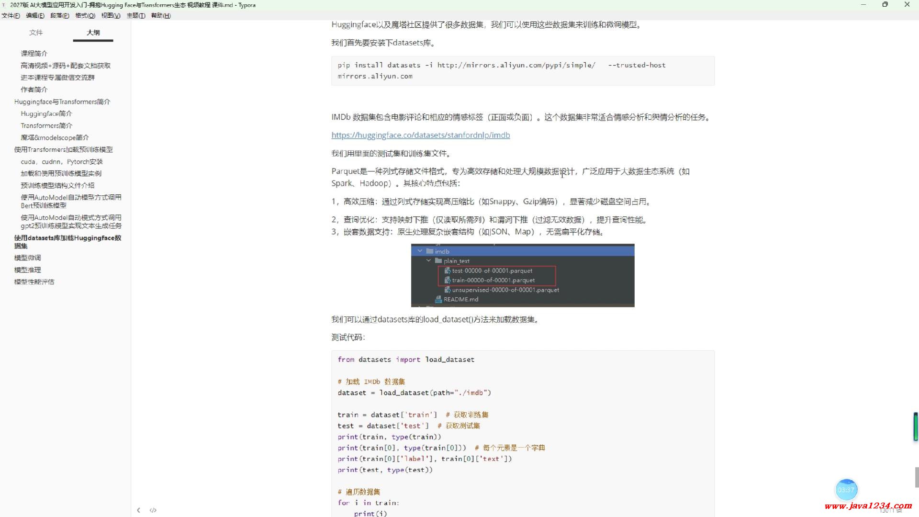The height and width of the screenshot is (517, 919).
Task: Select 模型微调 in the outline
Action: (27, 258)
